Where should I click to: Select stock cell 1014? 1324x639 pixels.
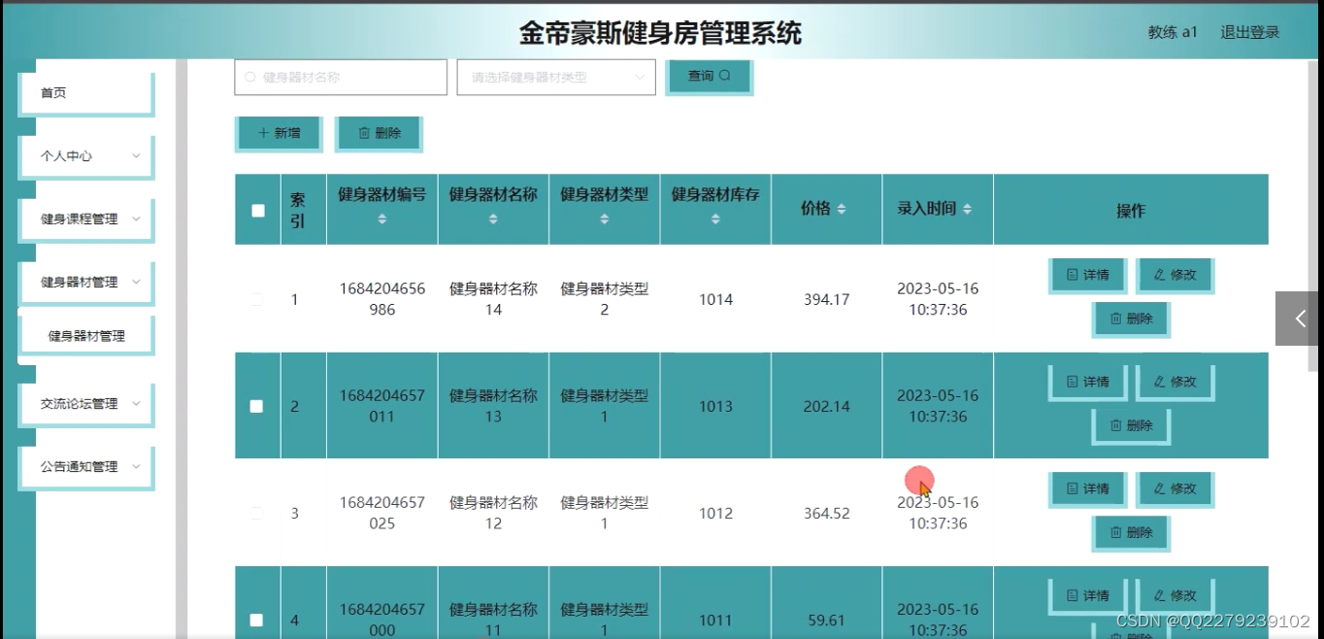click(715, 299)
